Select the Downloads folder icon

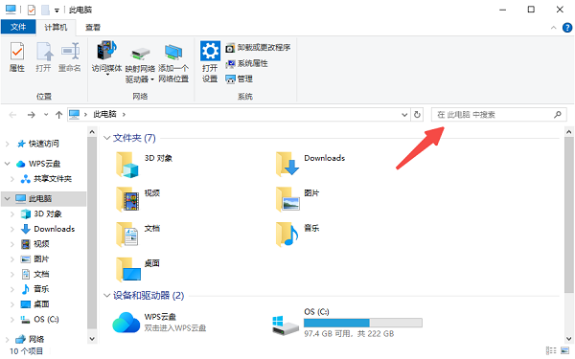click(287, 165)
